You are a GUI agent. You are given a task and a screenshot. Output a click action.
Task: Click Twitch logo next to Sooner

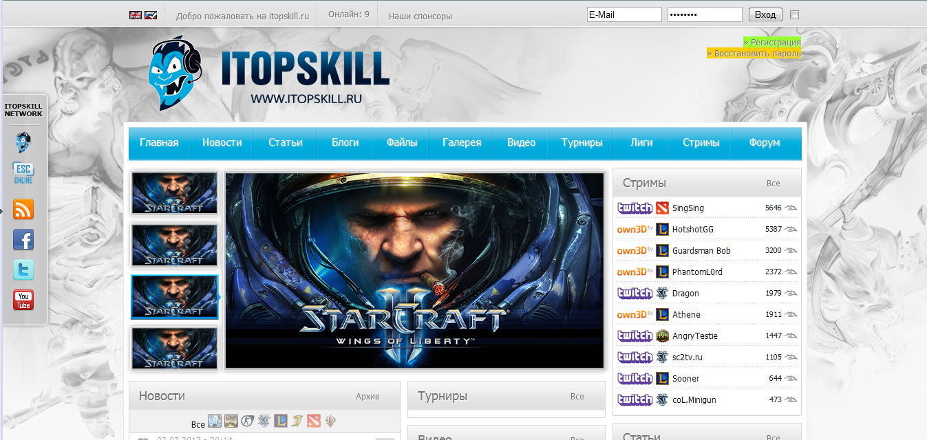pyautogui.click(x=635, y=378)
